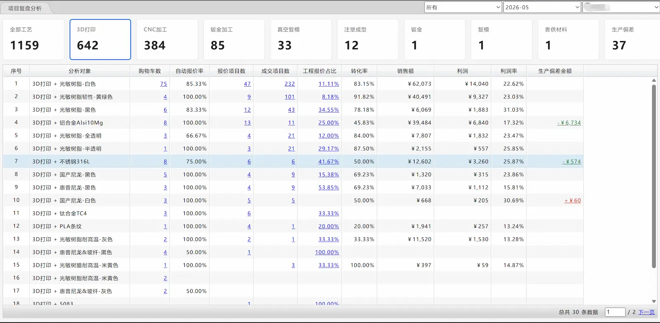Switch to the CNC加工 384 card
Image resolution: width=660 pixels, height=323 pixels.
(x=167, y=40)
